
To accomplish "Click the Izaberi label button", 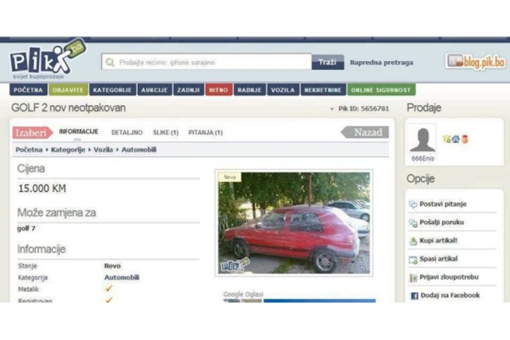I will (x=33, y=133).
